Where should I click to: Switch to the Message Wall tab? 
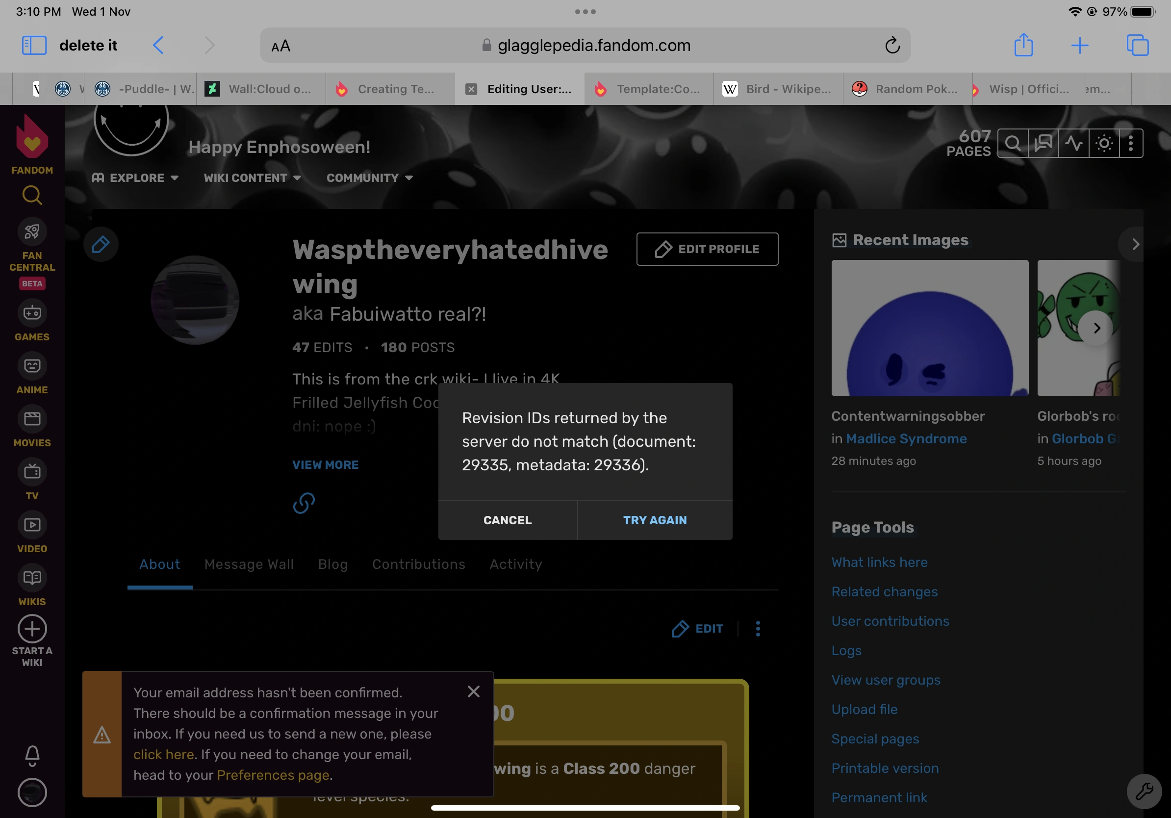tap(249, 564)
